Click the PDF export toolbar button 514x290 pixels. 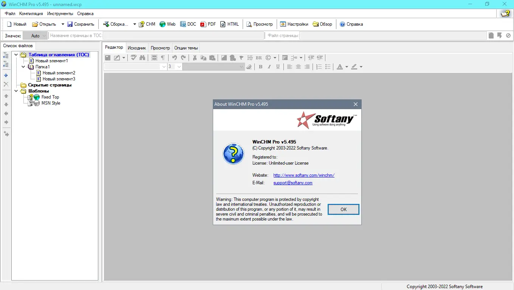point(208,24)
